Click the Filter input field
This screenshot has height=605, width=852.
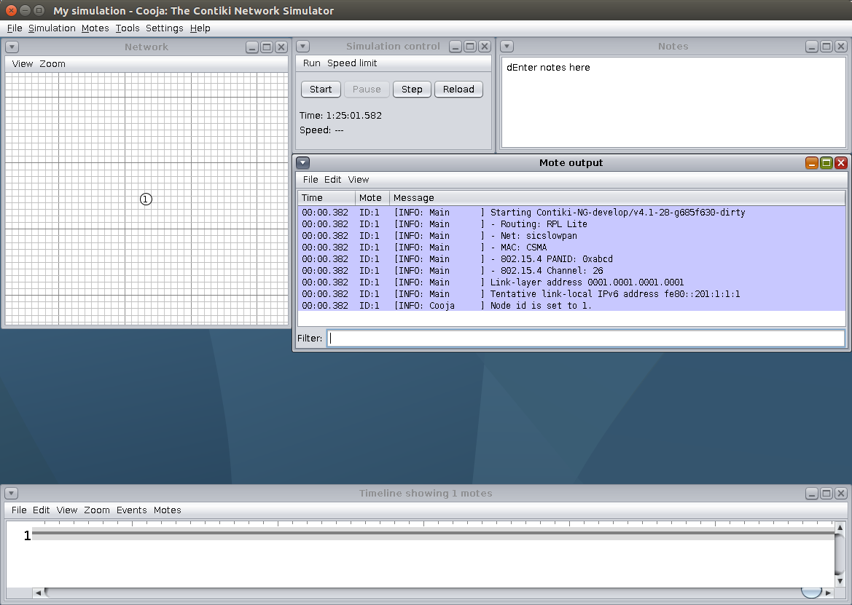pyautogui.click(x=586, y=339)
